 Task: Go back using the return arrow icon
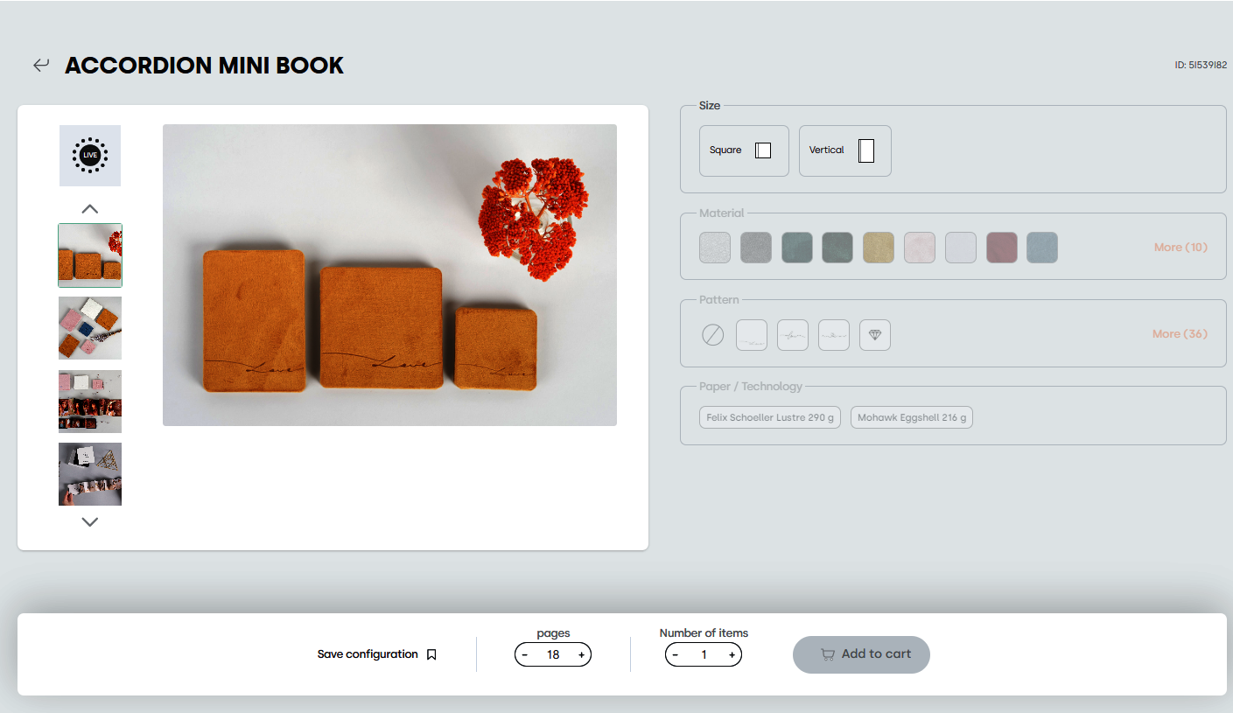(41, 66)
